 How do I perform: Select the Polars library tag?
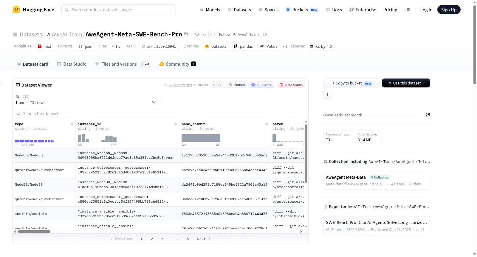[x=269, y=46]
